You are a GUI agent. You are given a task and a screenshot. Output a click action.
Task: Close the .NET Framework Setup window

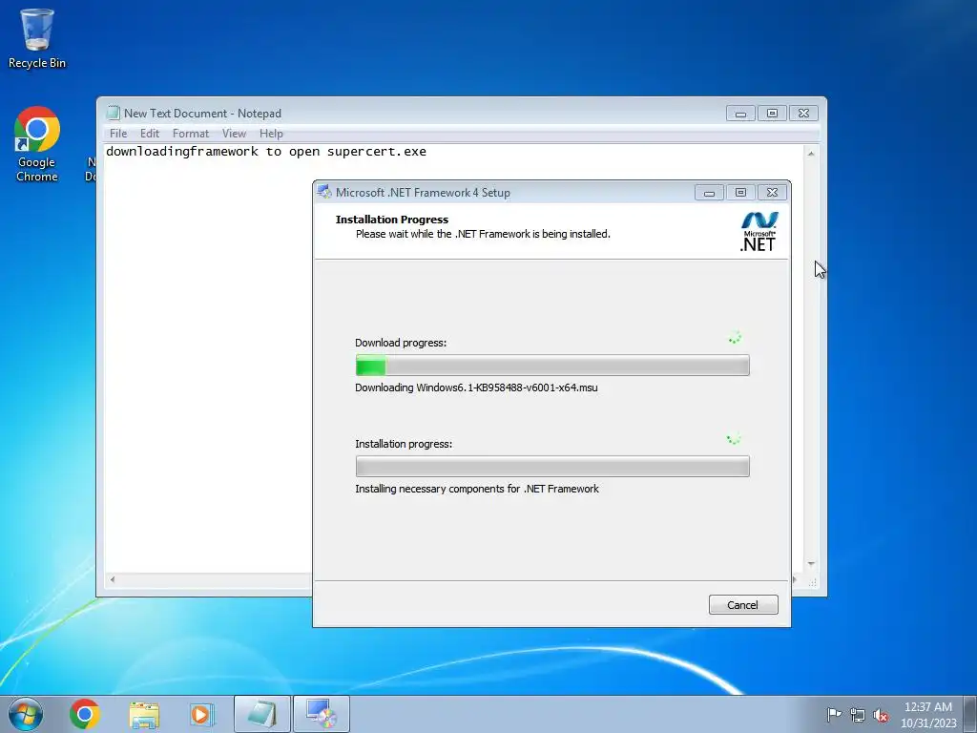[772, 193]
